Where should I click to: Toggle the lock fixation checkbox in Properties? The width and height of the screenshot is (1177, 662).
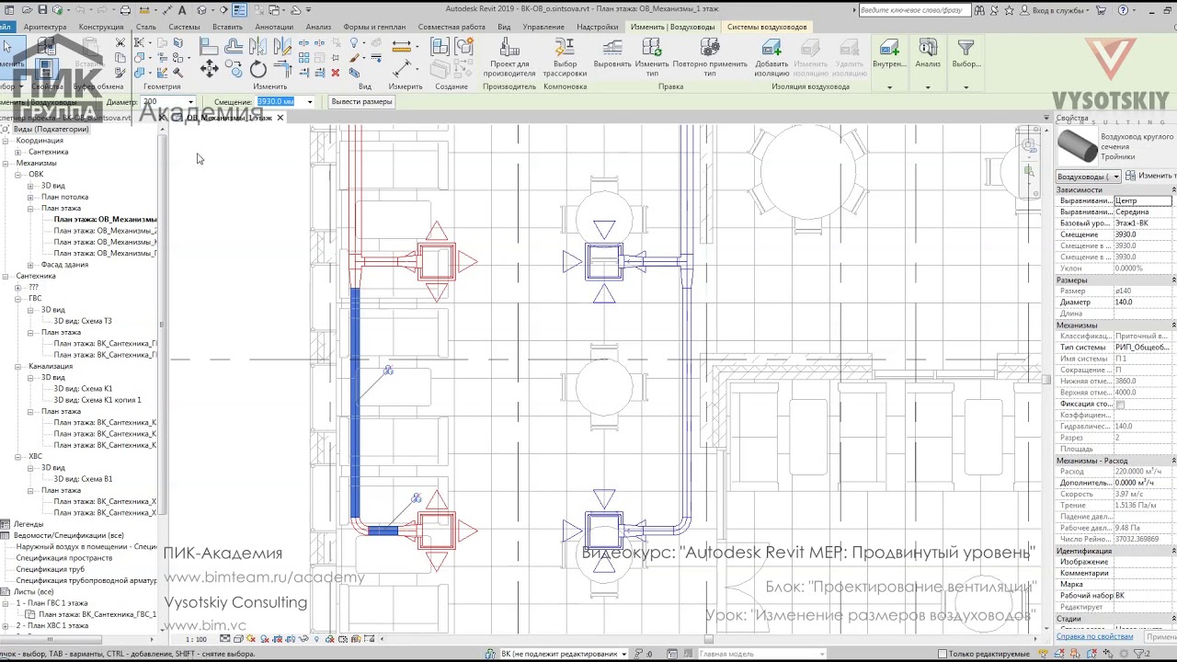tap(1120, 405)
